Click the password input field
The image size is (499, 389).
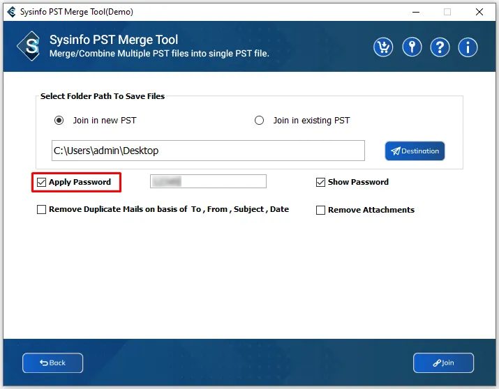tap(208, 181)
